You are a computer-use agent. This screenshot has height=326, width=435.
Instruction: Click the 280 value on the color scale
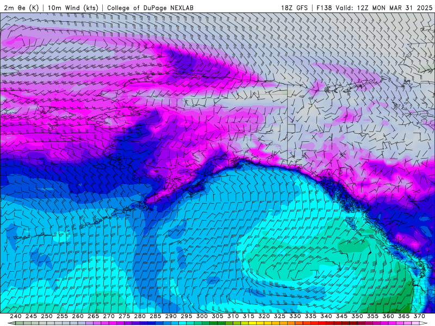coord(140,316)
